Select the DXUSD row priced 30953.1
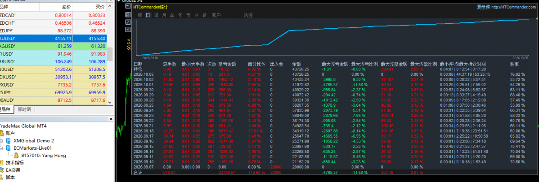The width and height of the screenshot is (539, 182). tap(53, 77)
